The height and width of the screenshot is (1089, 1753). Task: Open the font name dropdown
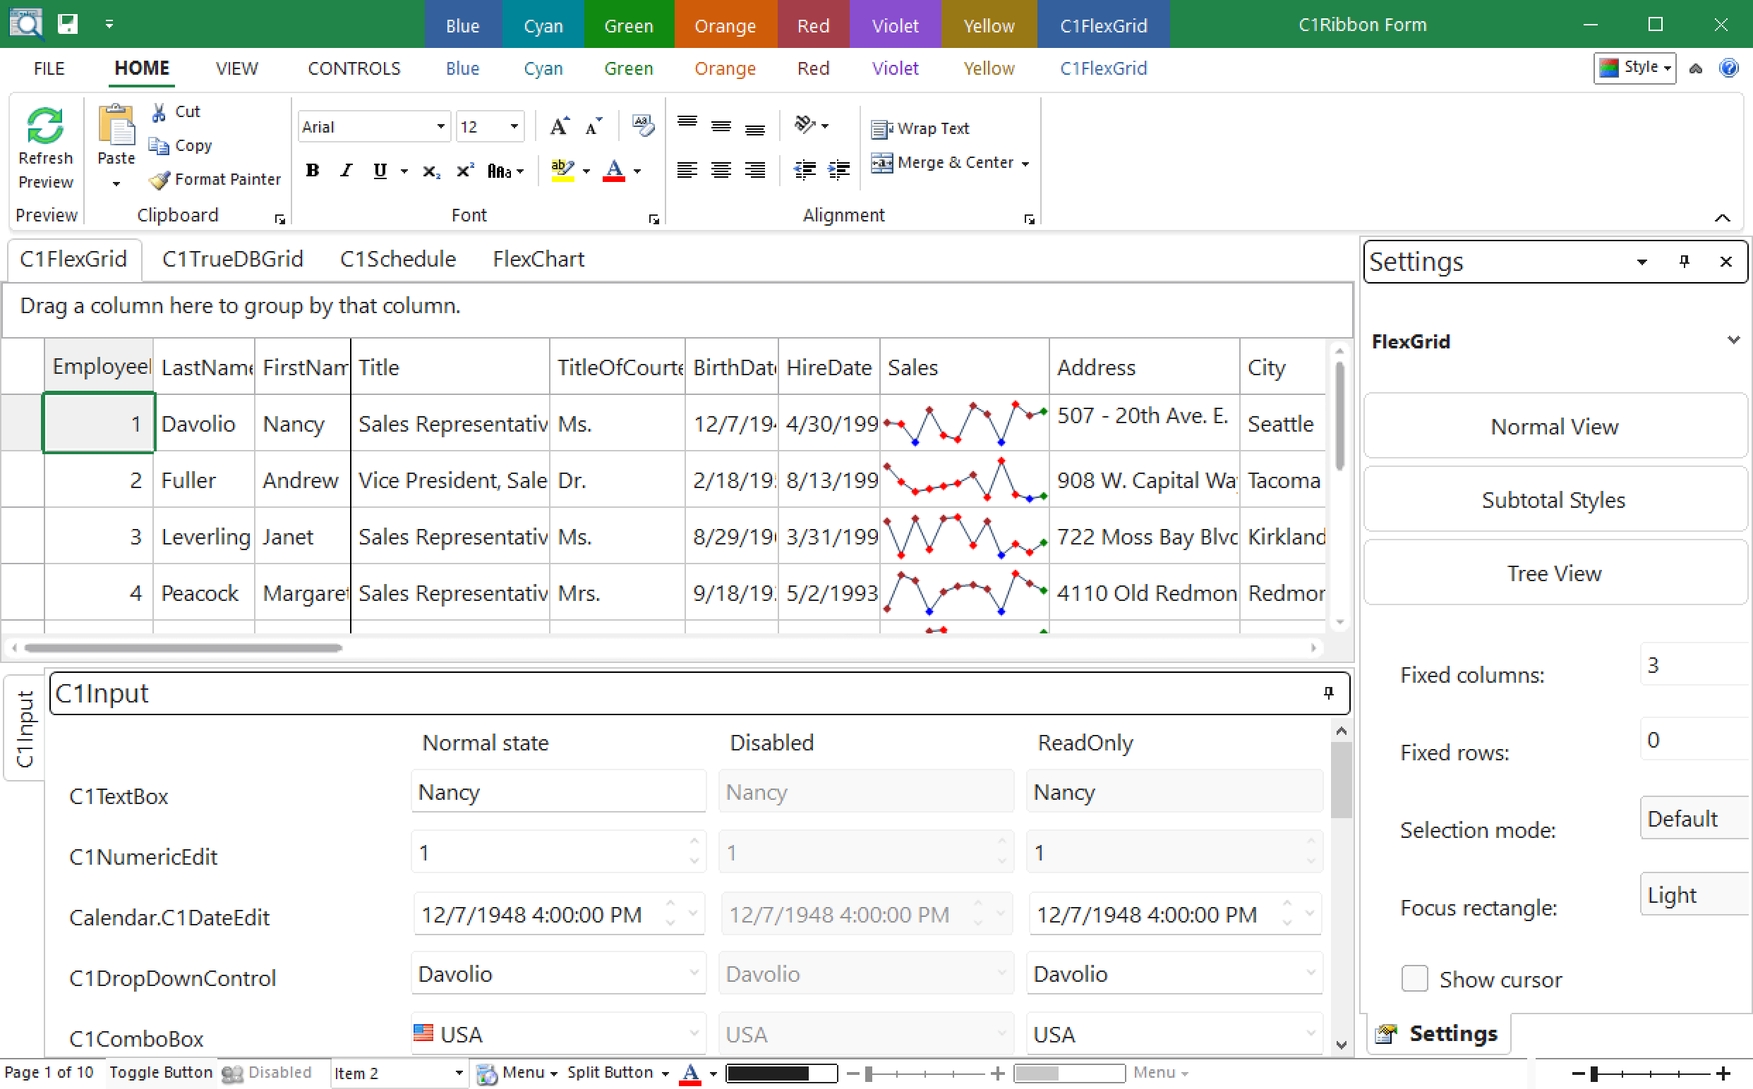point(441,127)
